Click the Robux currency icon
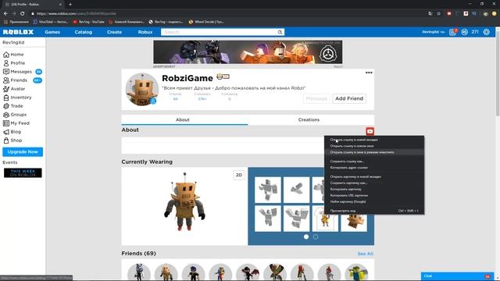The width and height of the screenshot is (500, 281). click(x=465, y=32)
